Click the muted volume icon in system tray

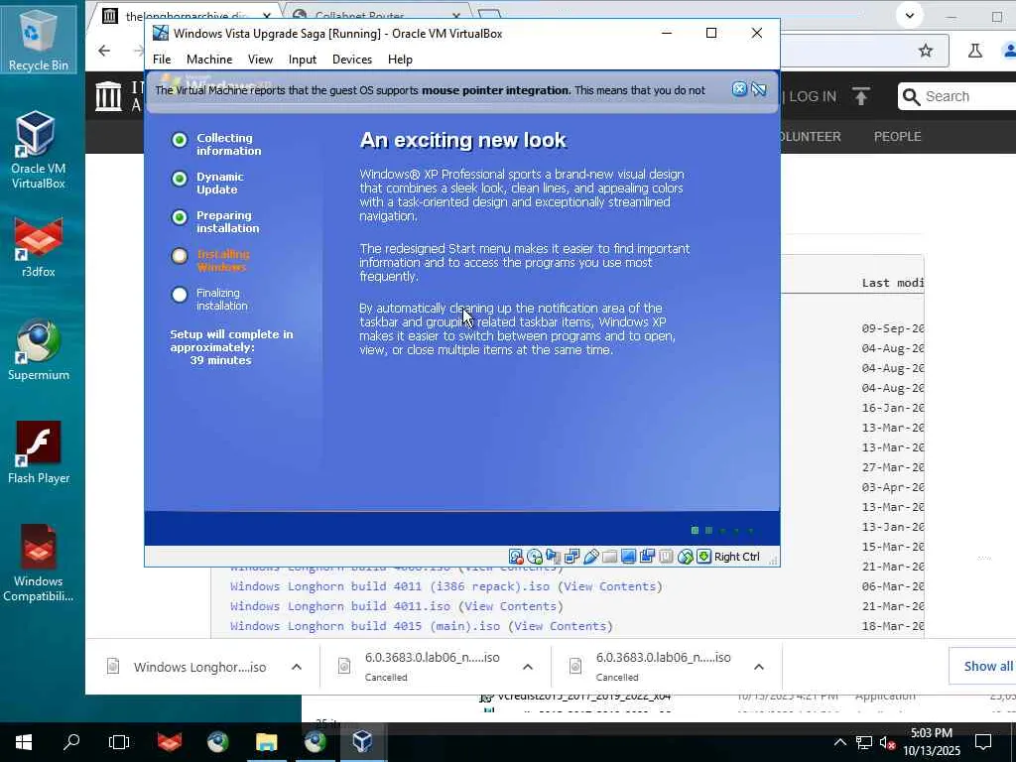887,742
